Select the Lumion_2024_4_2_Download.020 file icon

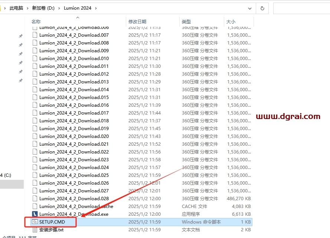35,136
